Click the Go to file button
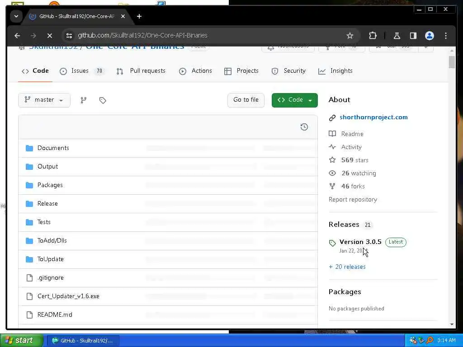Screen dimensions: 463x347 coord(246,100)
